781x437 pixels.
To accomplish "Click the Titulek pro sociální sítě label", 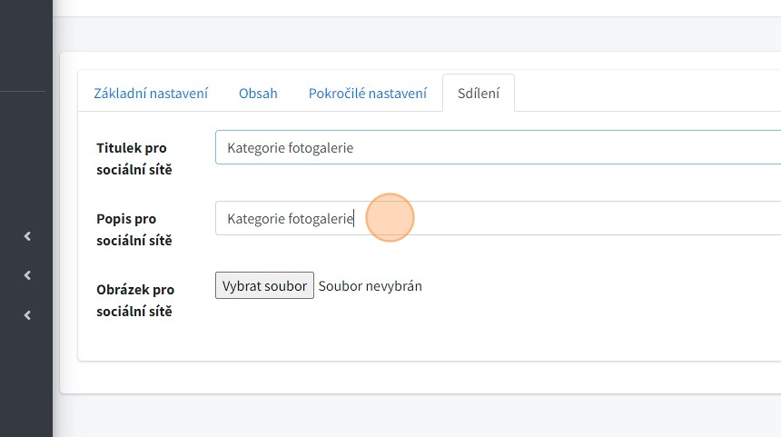I will [133, 158].
